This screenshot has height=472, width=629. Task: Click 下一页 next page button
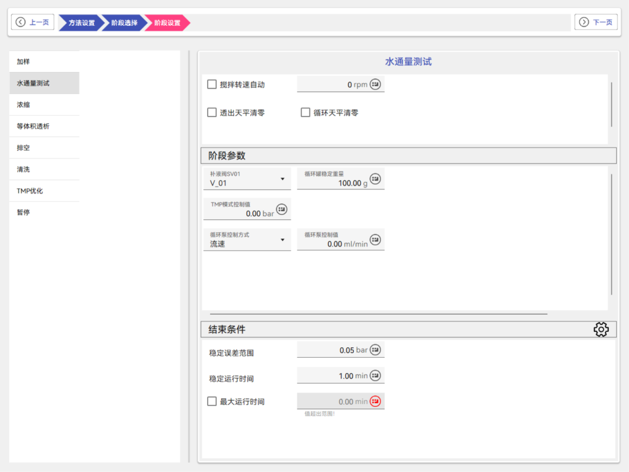[596, 22]
